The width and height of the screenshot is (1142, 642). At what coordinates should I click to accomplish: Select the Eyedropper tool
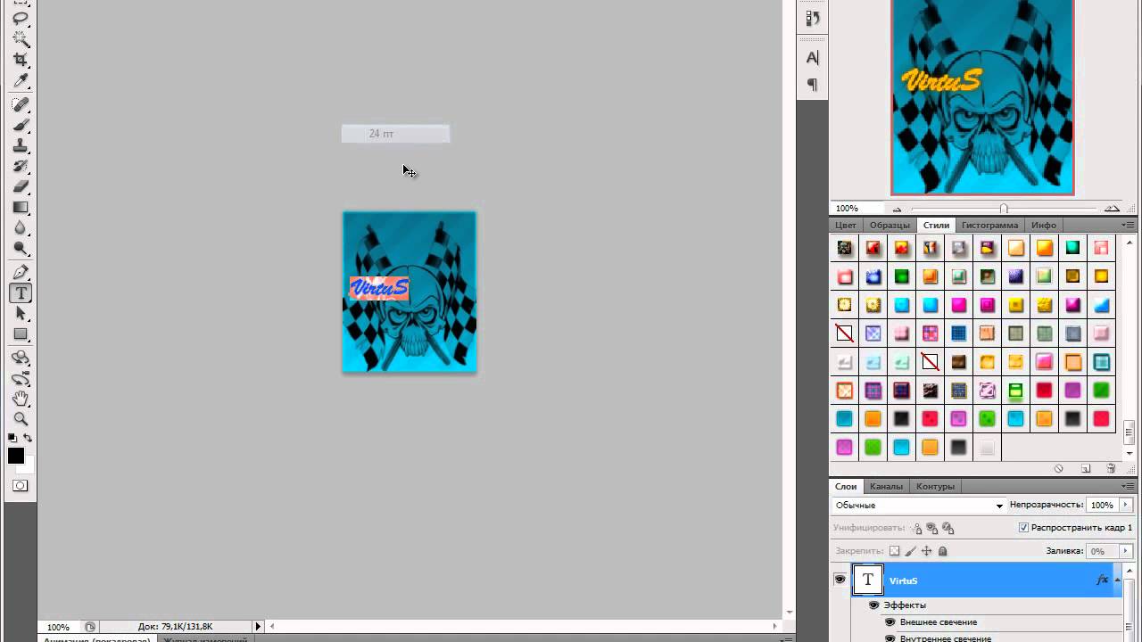coord(21,80)
